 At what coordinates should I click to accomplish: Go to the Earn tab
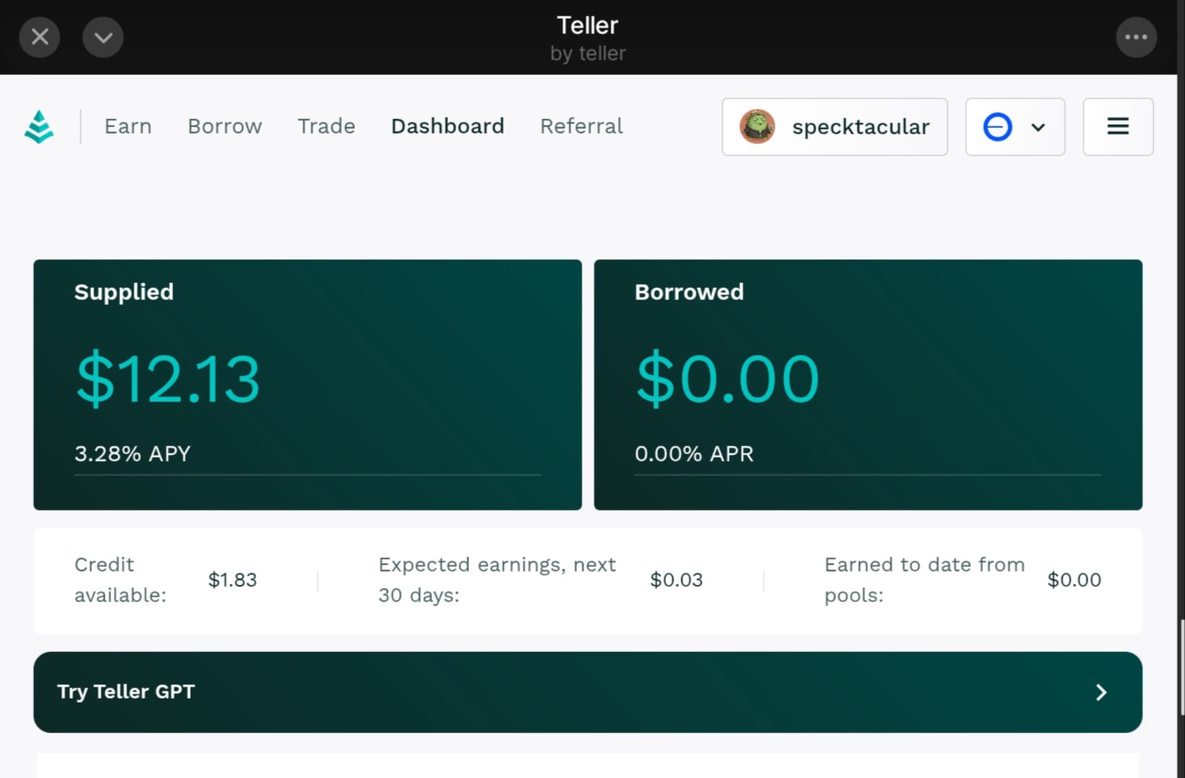pyautogui.click(x=128, y=126)
